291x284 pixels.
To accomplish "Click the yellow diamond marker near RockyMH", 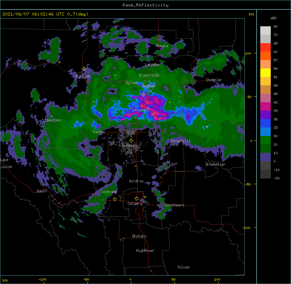I will pyautogui.click(x=84, y=69).
